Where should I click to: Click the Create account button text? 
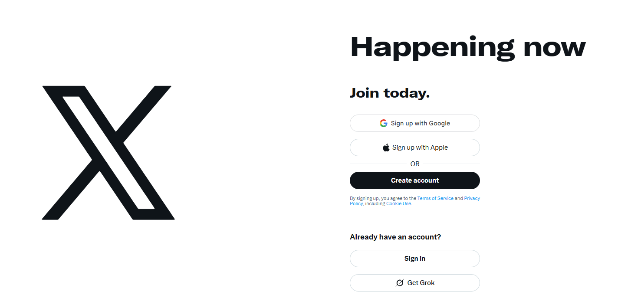[x=414, y=180]
